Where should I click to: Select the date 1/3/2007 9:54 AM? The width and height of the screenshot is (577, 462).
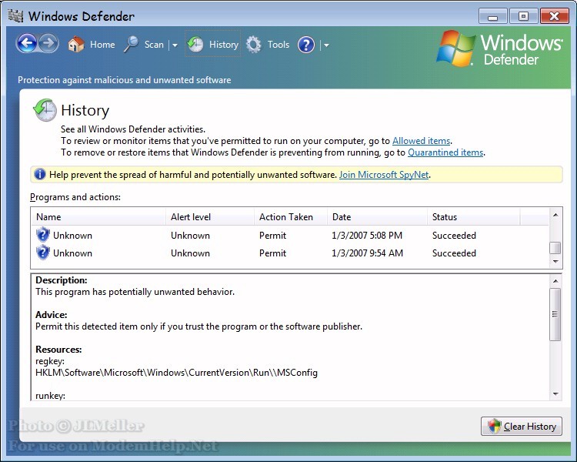coord(367,253)
